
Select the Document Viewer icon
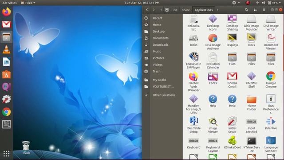pyautogui.click(x=271, y=38)
